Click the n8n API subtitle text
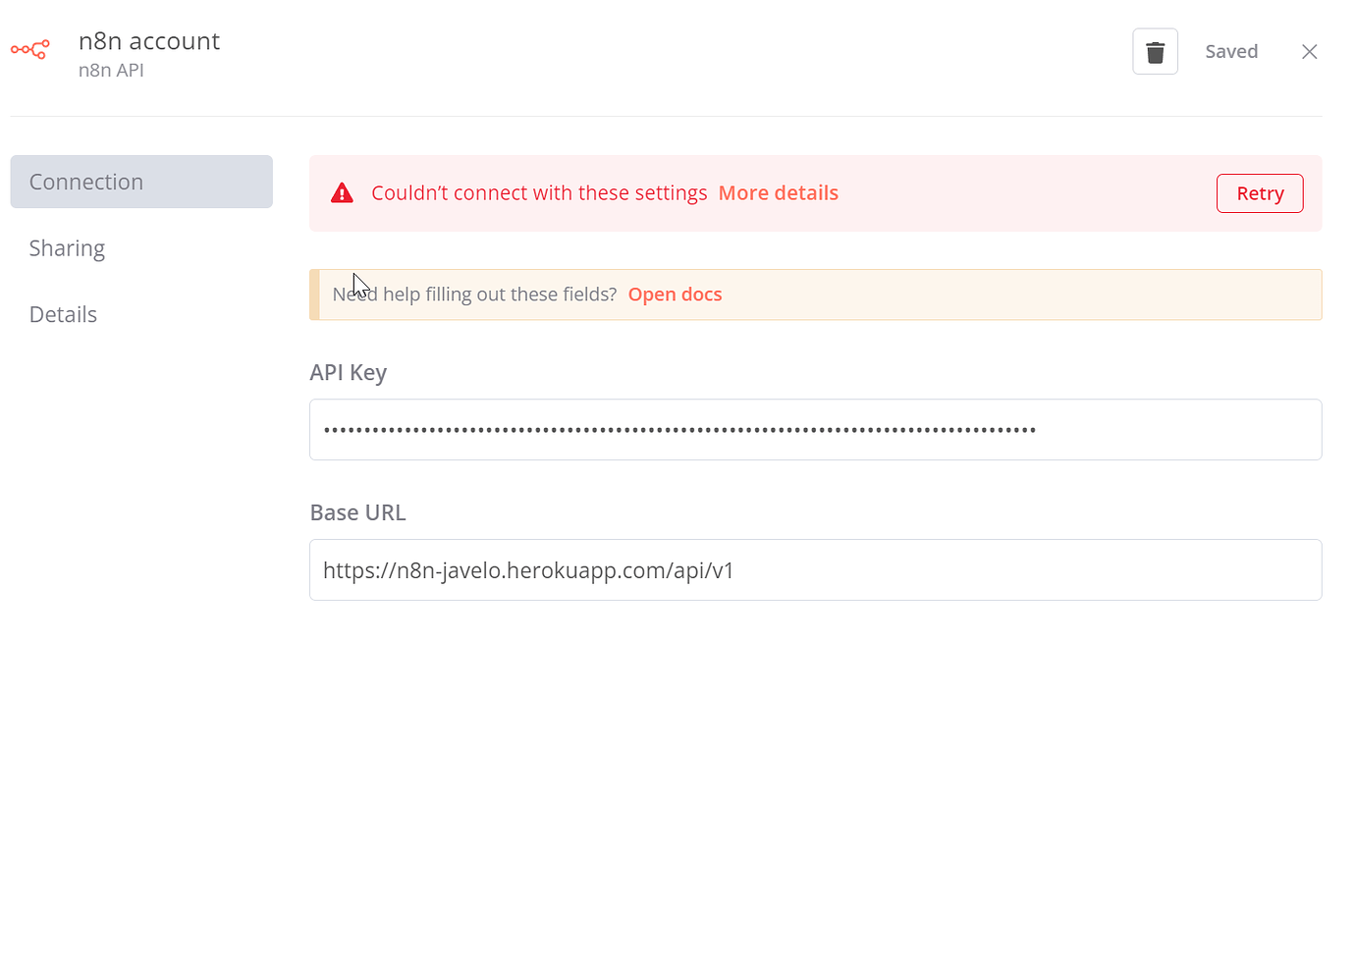The image size is (1355, 964). point(111,70)
